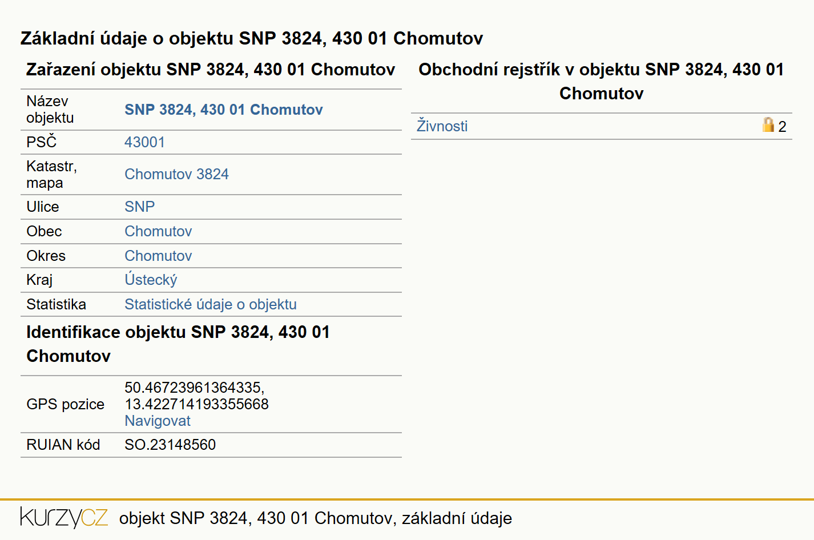Open the Chomutov district link in Okres row
The width and height of the screenshot is (814, 540).
coord(158,256)
